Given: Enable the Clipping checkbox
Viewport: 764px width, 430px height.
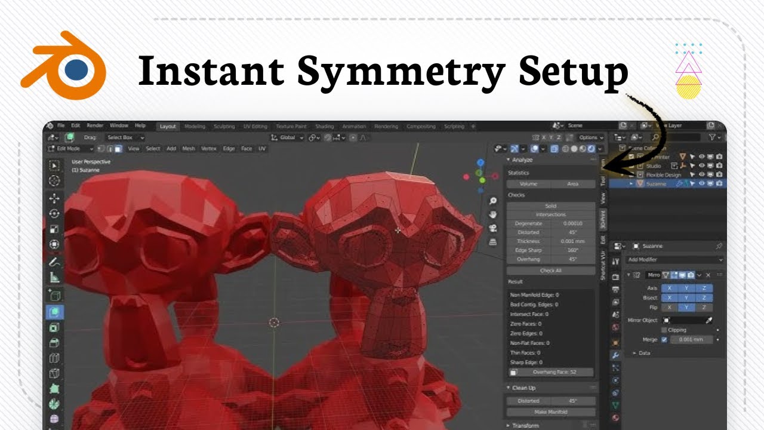Looking at the screenshot, I should tap(664, 330).
